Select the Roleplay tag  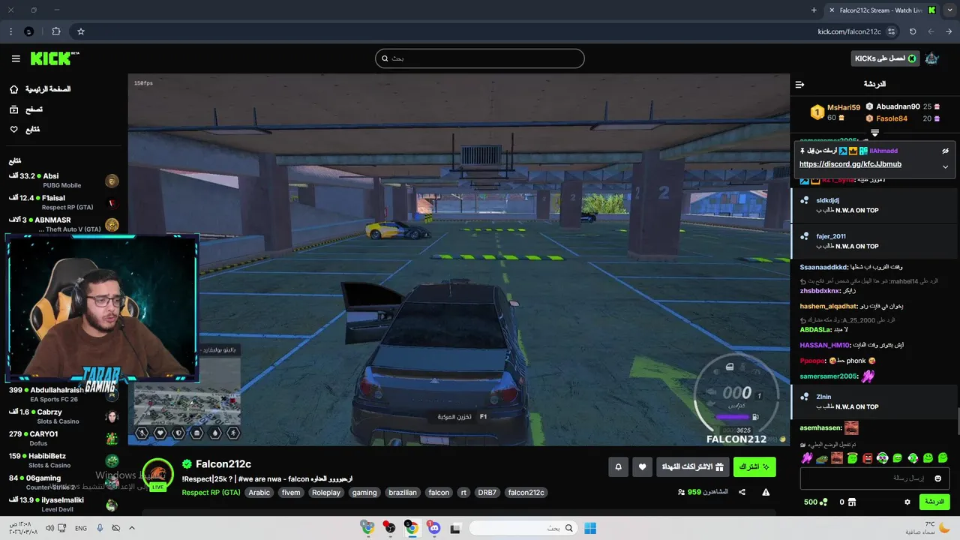click(x=326, y=493)
